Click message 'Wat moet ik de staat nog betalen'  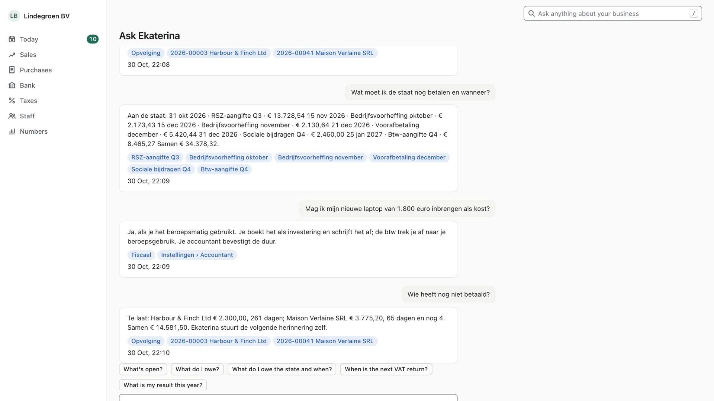click(420, 92)
